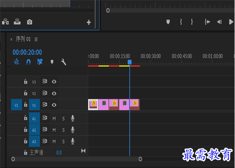Add marker in timeline toolbar
This screenshot has height=168, width=235.
(x=52, y=62)
